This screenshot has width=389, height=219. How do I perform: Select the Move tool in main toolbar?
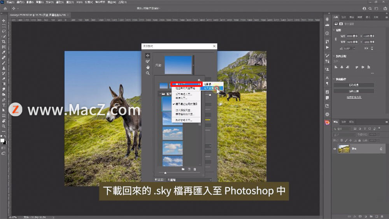tap(4, 21)
